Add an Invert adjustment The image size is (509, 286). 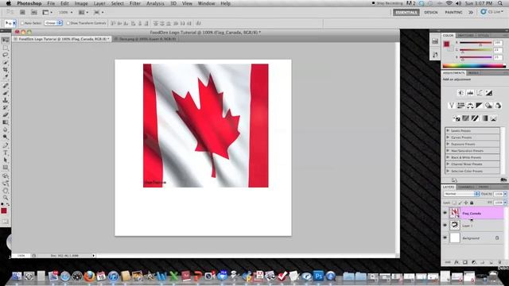[x=457, y=118]
